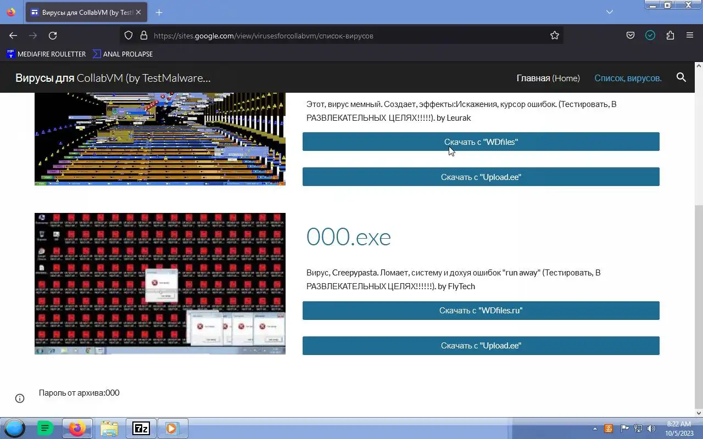The image size is (703, 439).
Task: Open the Firefox hamburger menu
Action: pyautogui.click(x=690, y=36)
